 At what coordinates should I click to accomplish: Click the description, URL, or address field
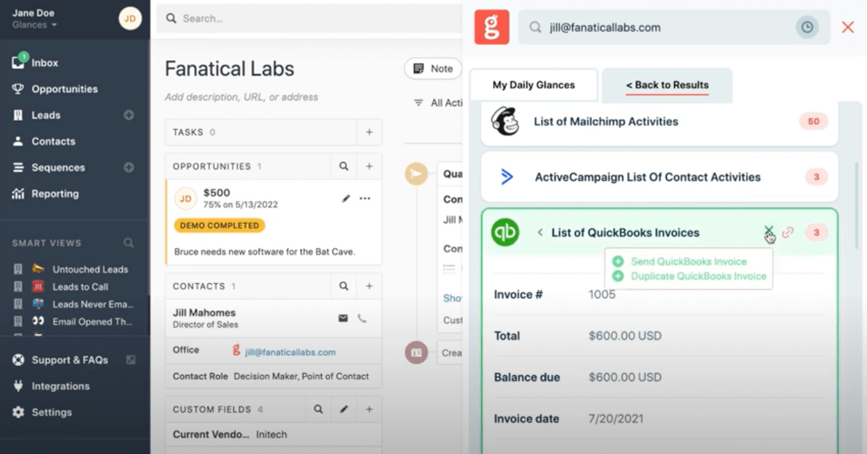click(x=241, y=97)
